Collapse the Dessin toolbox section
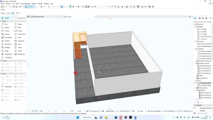 1,21
